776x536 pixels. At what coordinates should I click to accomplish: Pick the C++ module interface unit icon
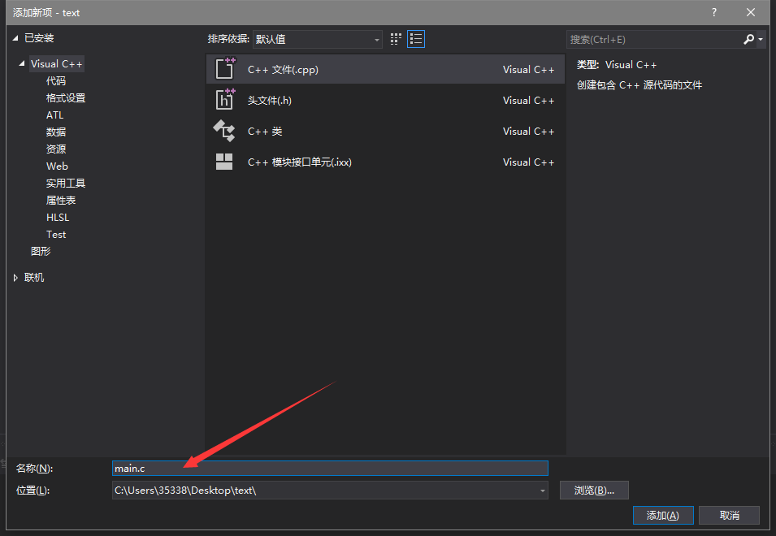[x=224, y=162]
